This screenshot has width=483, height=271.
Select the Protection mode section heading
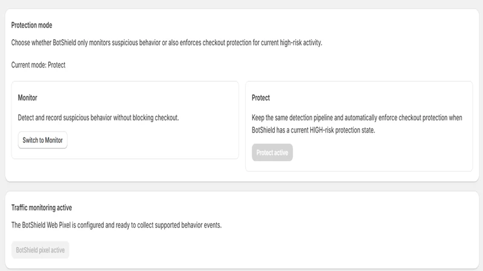[32, 25]
